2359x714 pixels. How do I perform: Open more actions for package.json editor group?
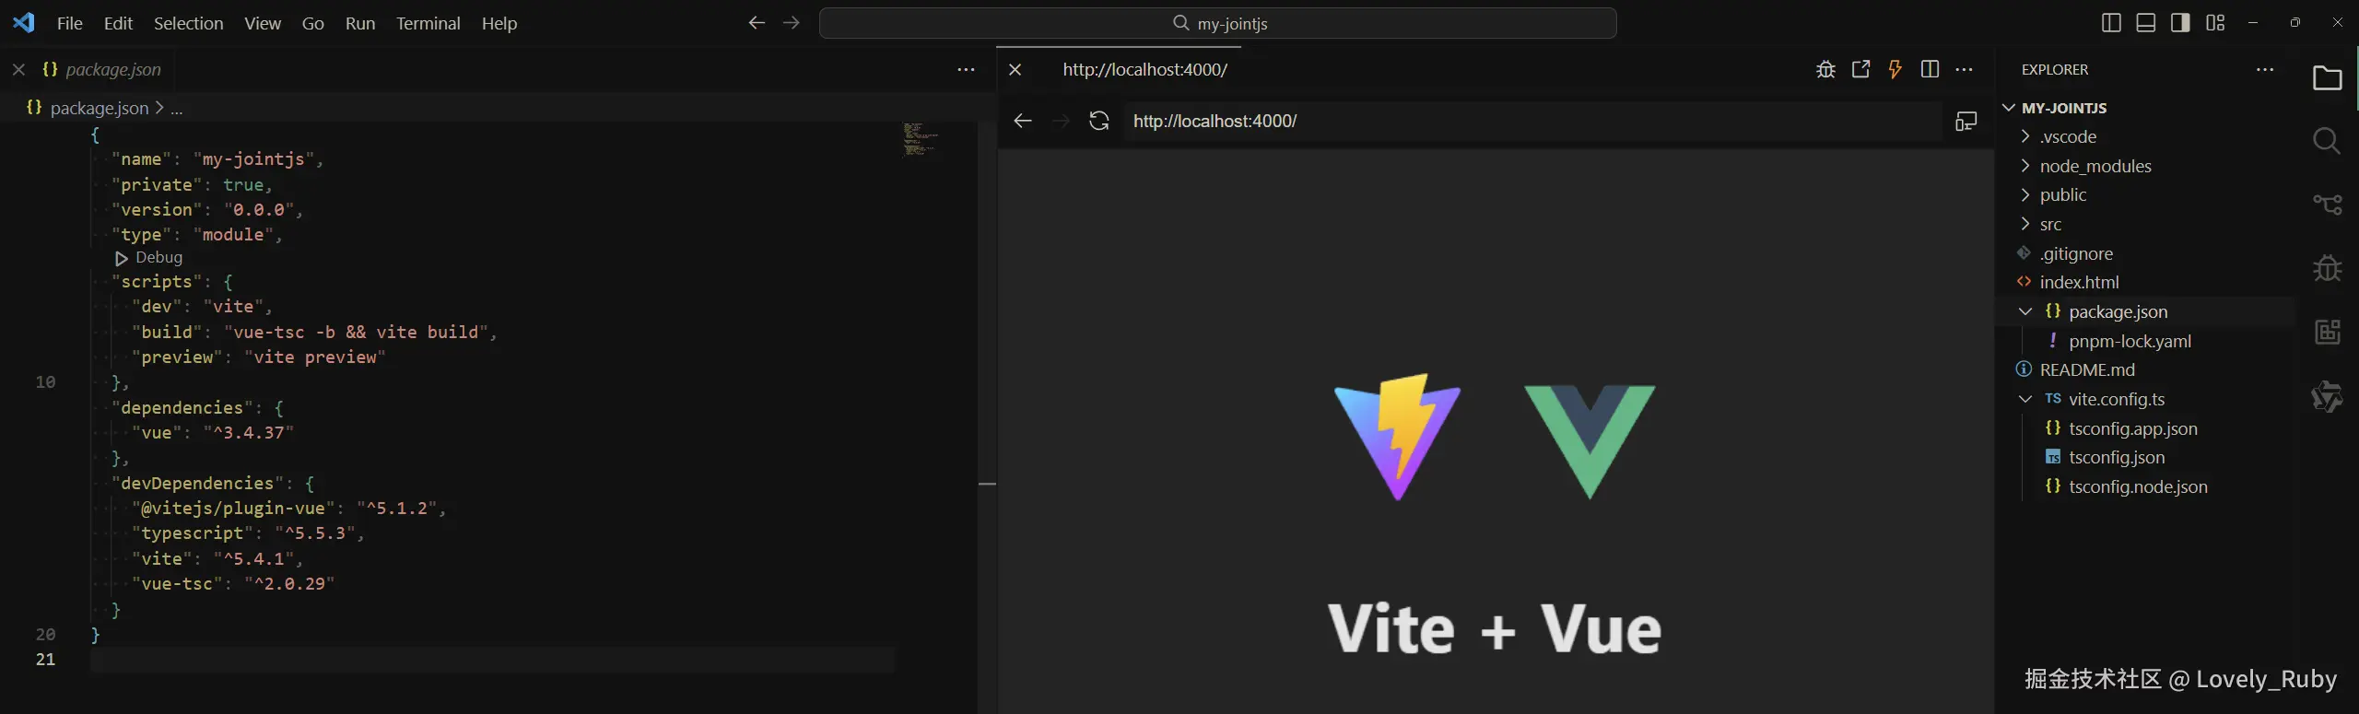point(966,69)
